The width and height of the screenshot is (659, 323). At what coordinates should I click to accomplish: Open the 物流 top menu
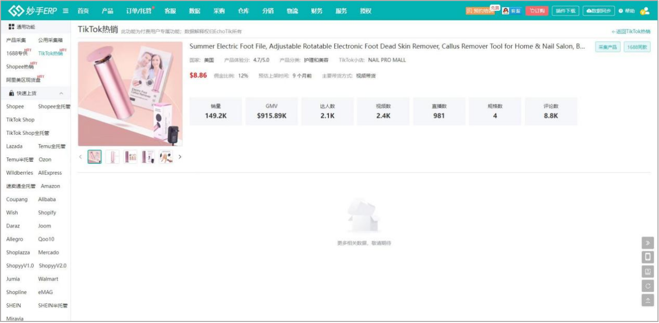[292, 11]
